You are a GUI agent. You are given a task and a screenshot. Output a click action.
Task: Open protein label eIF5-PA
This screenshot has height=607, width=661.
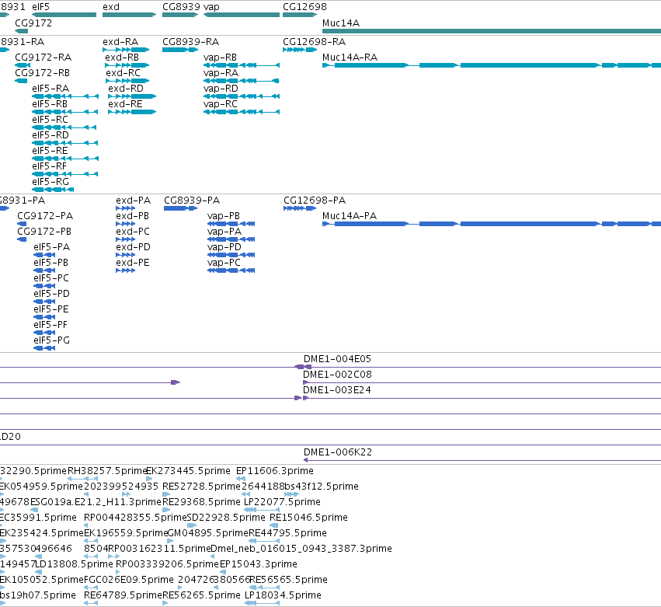pos(52,247)
